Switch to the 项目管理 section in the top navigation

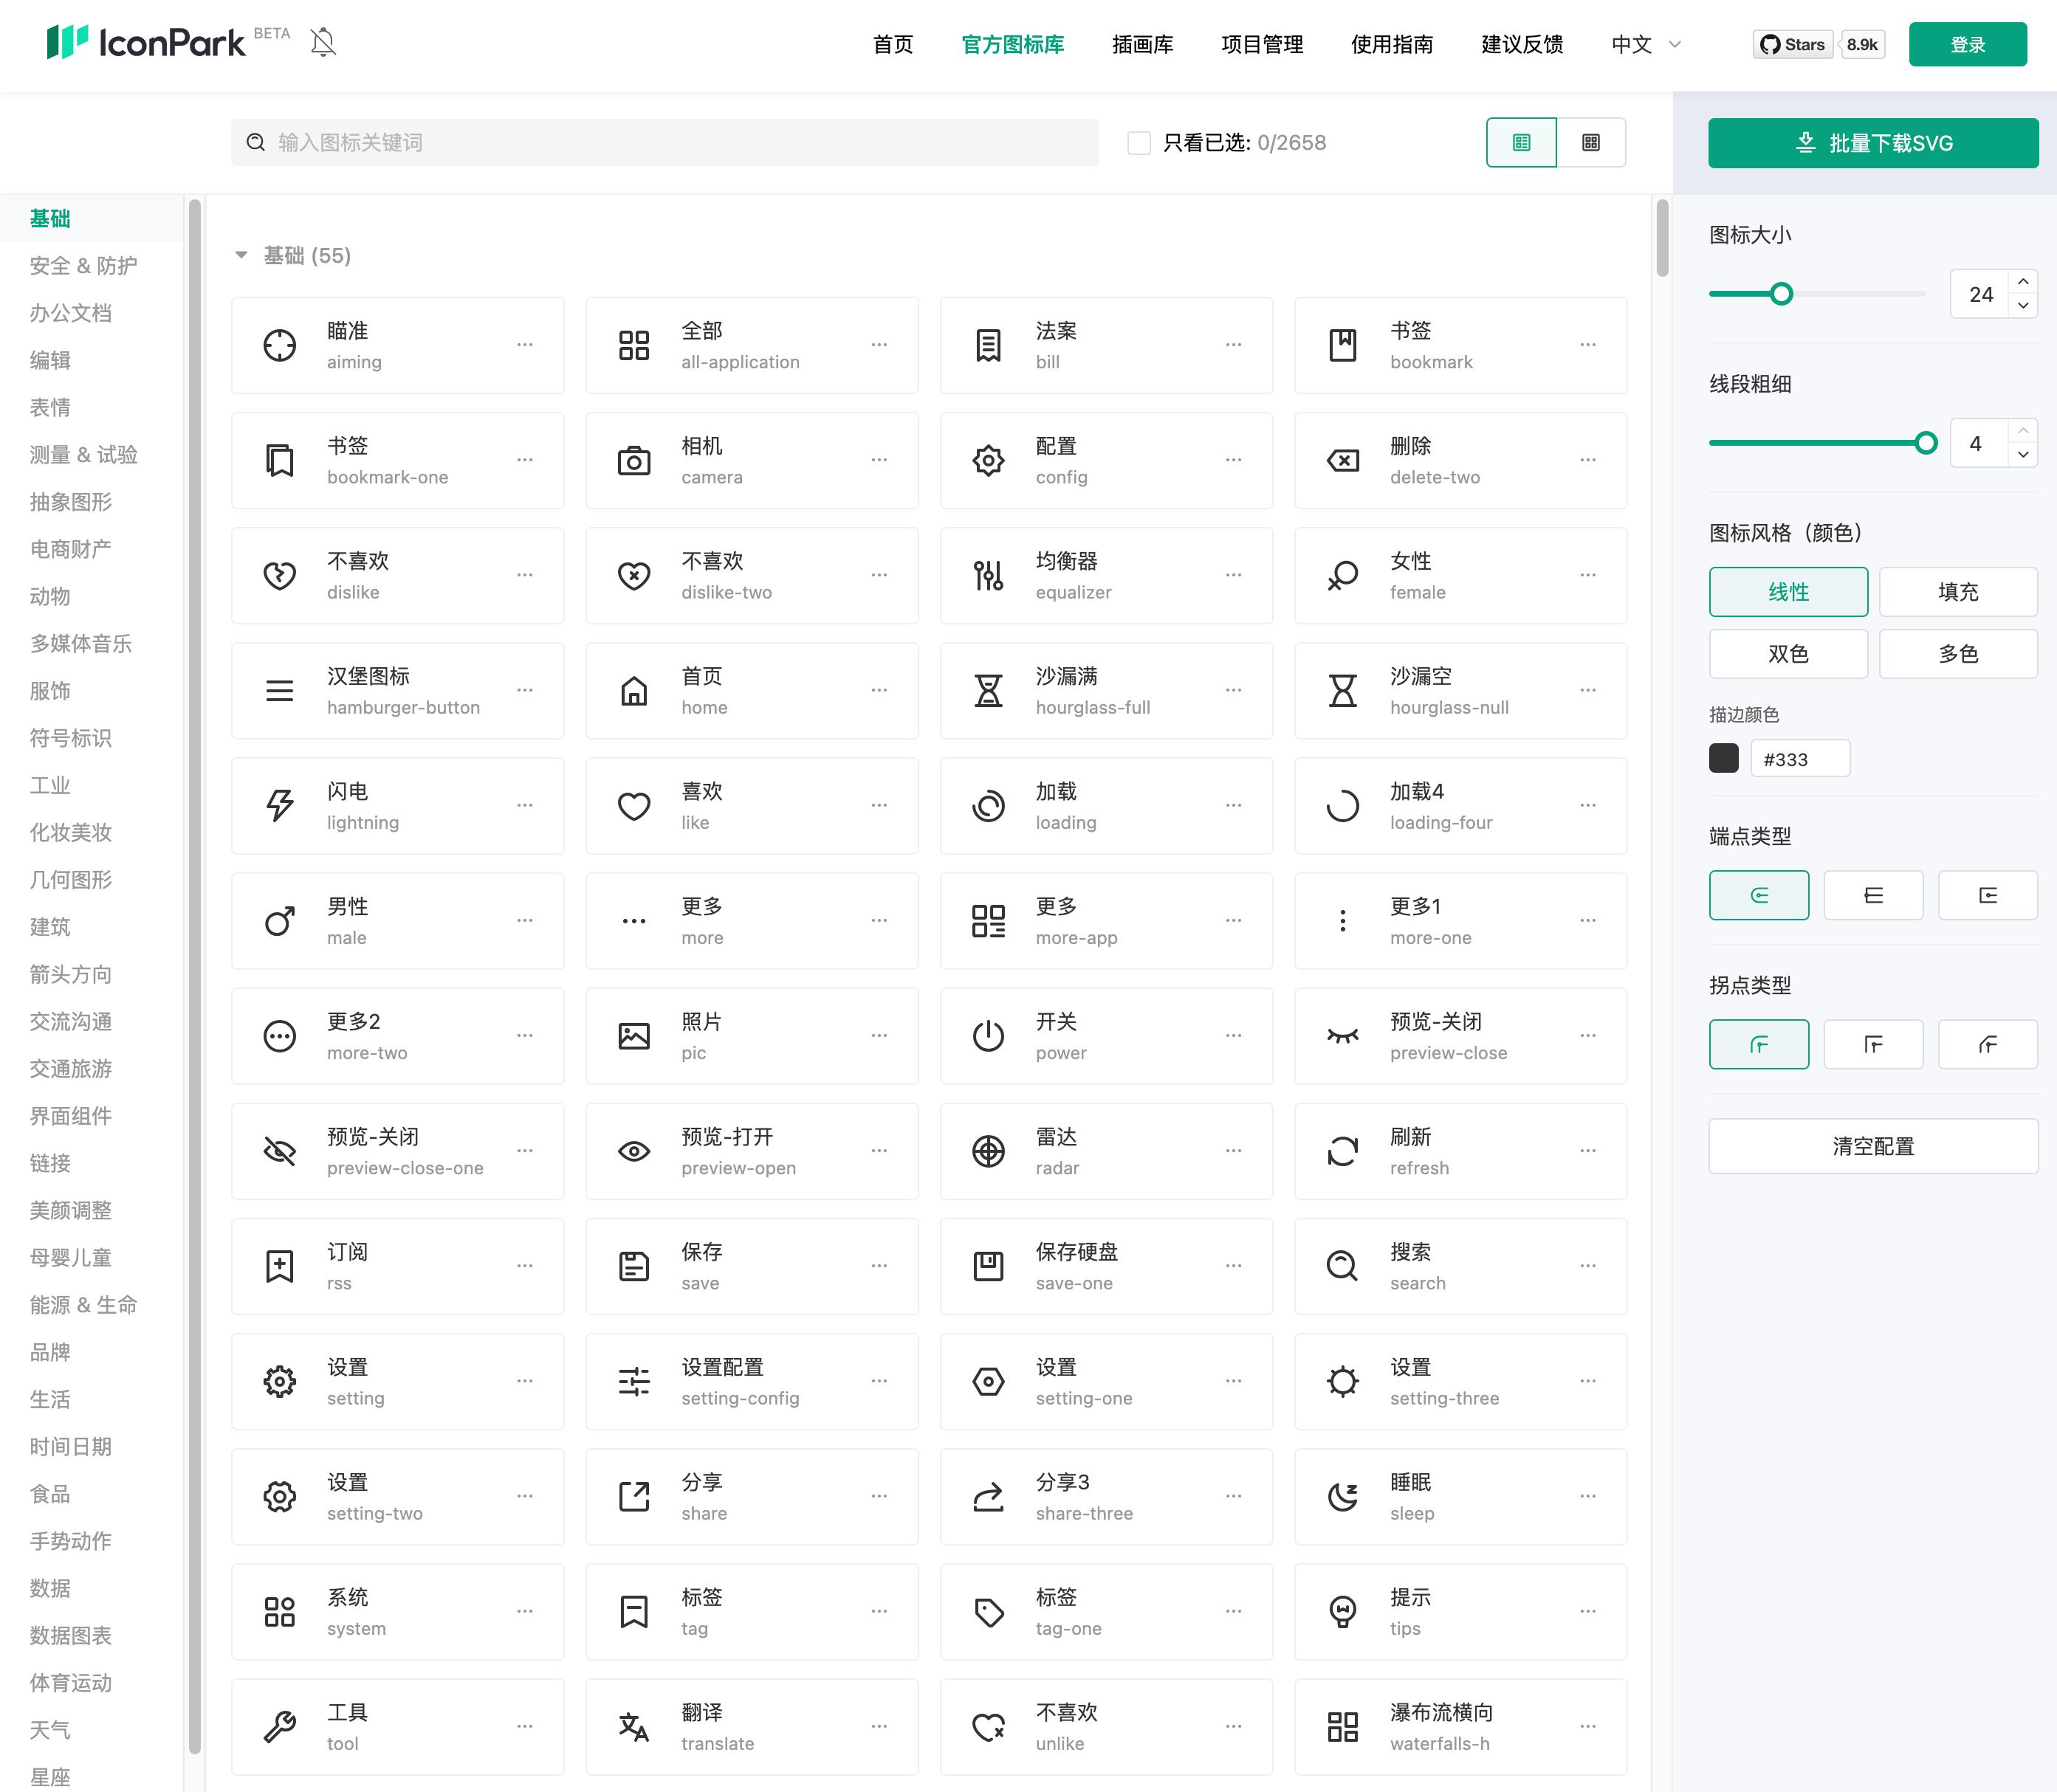(1262, 44)
